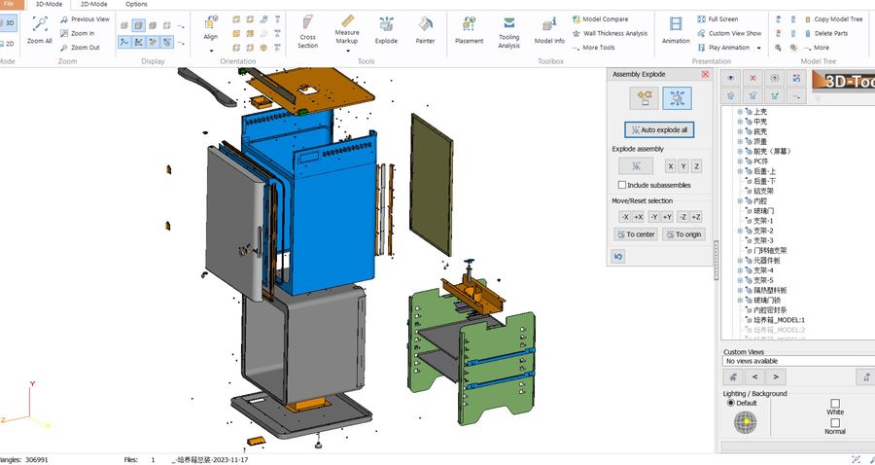Image resolution: width=875 pixels, height=465 pixels.
Task: Open More Tools in Toolbox
Action: coord(593,48)
